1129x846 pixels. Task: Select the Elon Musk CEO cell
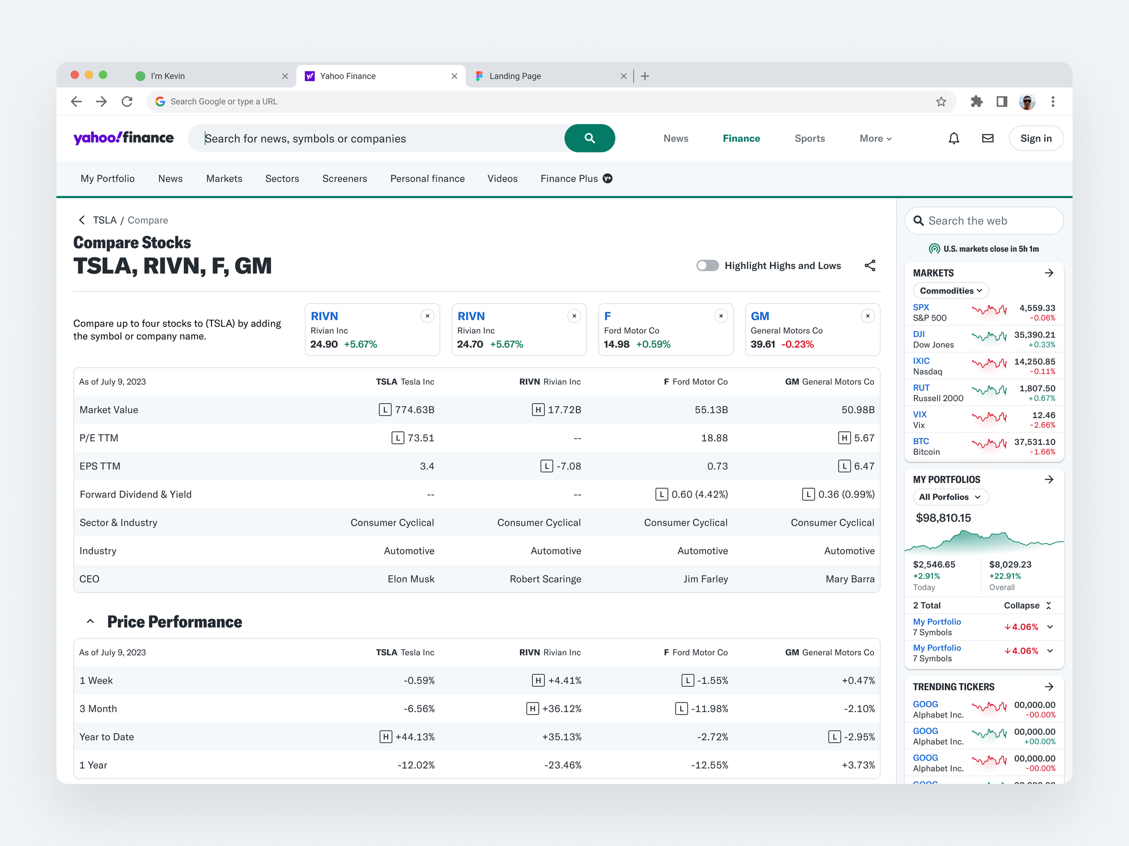pyautogui.click(x=411, y=579)
